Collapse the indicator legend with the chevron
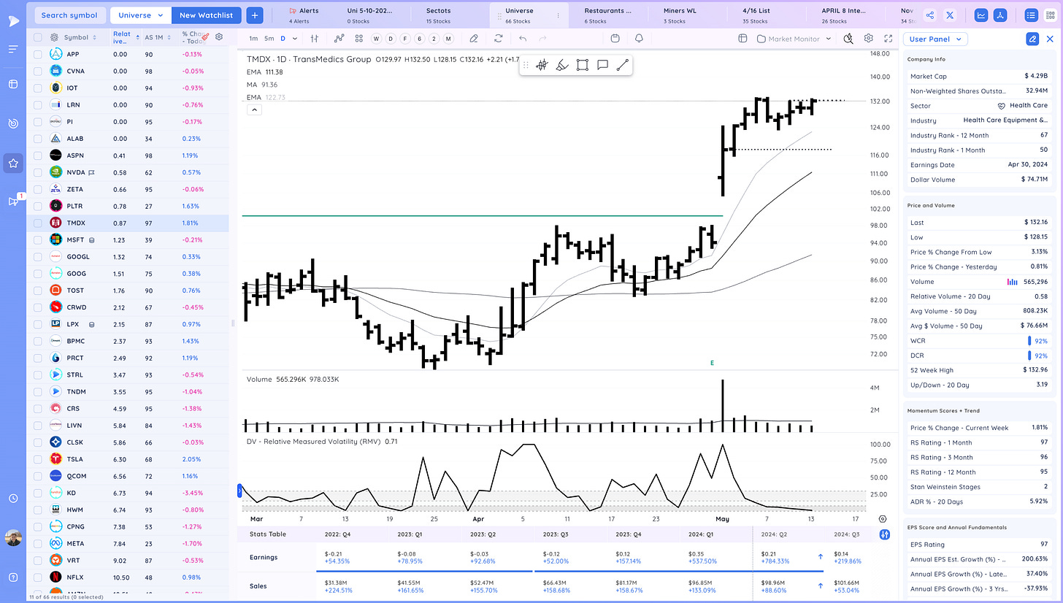 (x=255, y=110)
